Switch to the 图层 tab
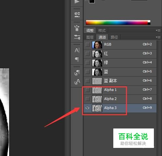Viewport: 162px width, 156px height. click(x=90, y=37)
